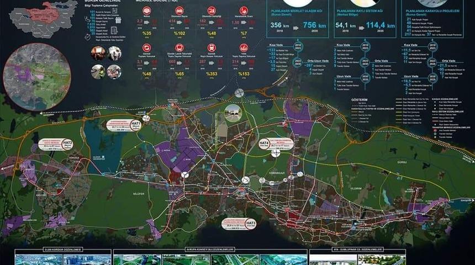Click the %102 growth figure

point(180,34)
